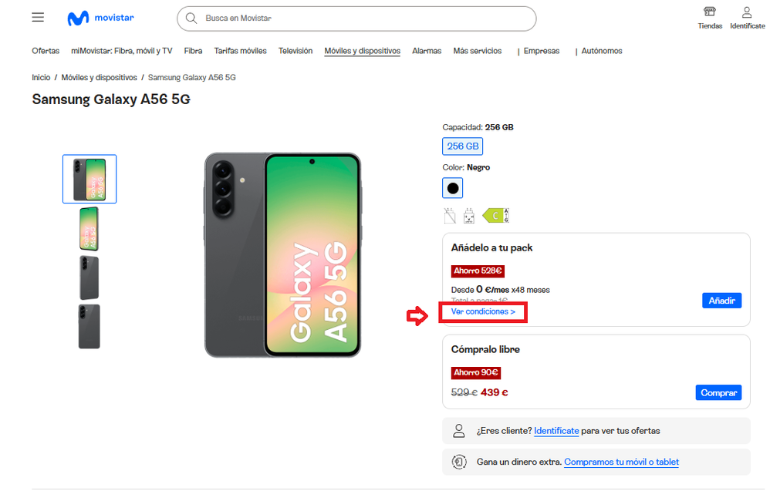Click the charger specifications icon
The width and height of the screenshot is (770, 491).
[468, 216]
